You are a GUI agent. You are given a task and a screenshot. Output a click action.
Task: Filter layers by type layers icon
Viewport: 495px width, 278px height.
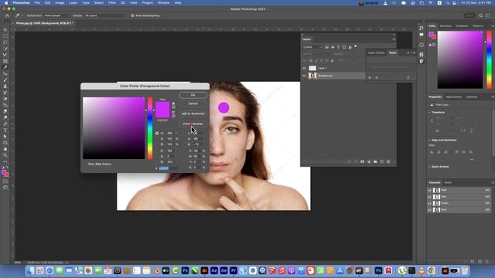(x=339, y=47)
